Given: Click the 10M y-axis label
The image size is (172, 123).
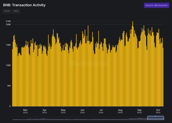Looking at the screenshot, I should pyautogui.click(x=8, y=65).
